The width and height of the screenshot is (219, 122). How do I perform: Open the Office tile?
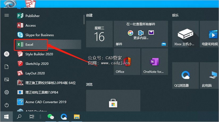(x=127, y=62)
